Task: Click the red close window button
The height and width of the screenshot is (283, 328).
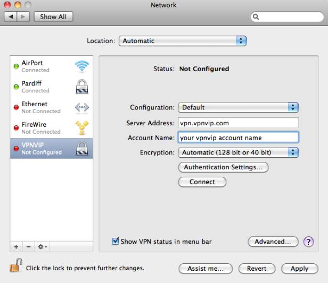Action: (x=7, y=5)
